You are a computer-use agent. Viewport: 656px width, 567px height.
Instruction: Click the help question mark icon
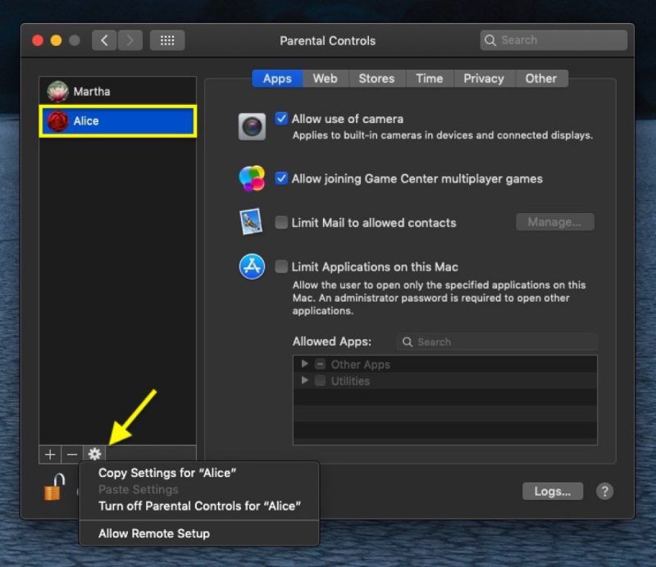(x=605, y=492)
